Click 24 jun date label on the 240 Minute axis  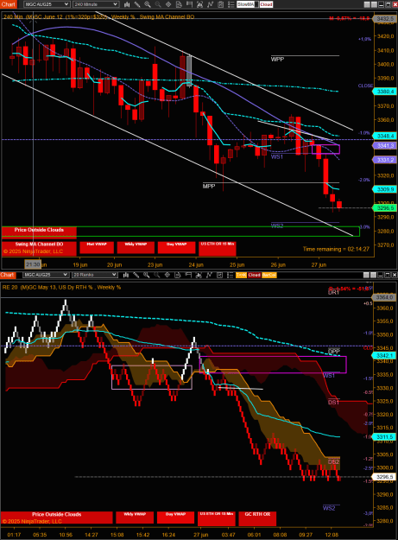click(196, 265)
